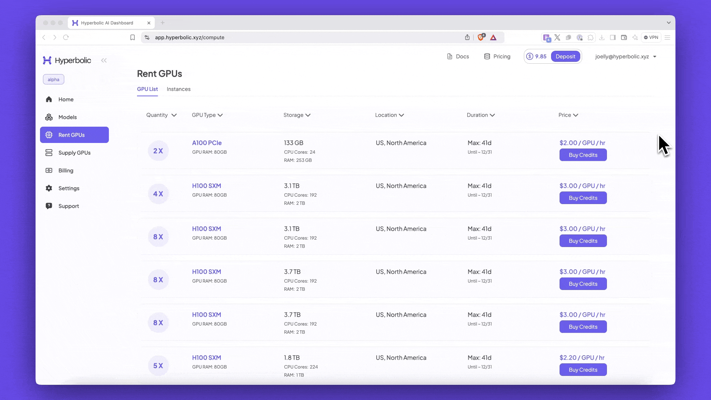Image resolution: width=711 pixels, height=400 pixels.
Task: Open the Brave wallet icon
Action: [x=624, y=37]
